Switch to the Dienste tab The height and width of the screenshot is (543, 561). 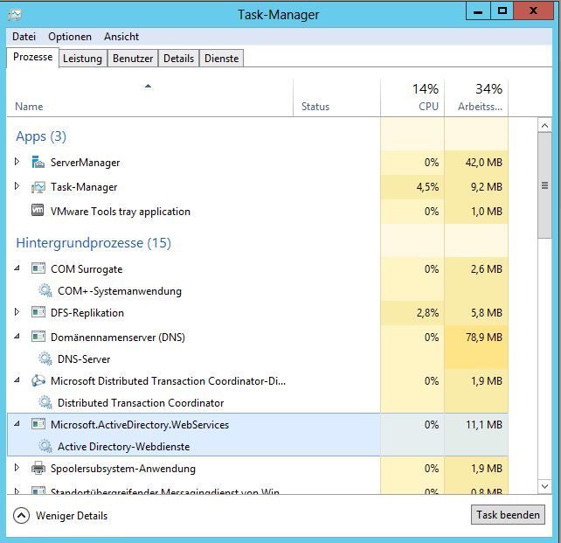tap(221, 59)
